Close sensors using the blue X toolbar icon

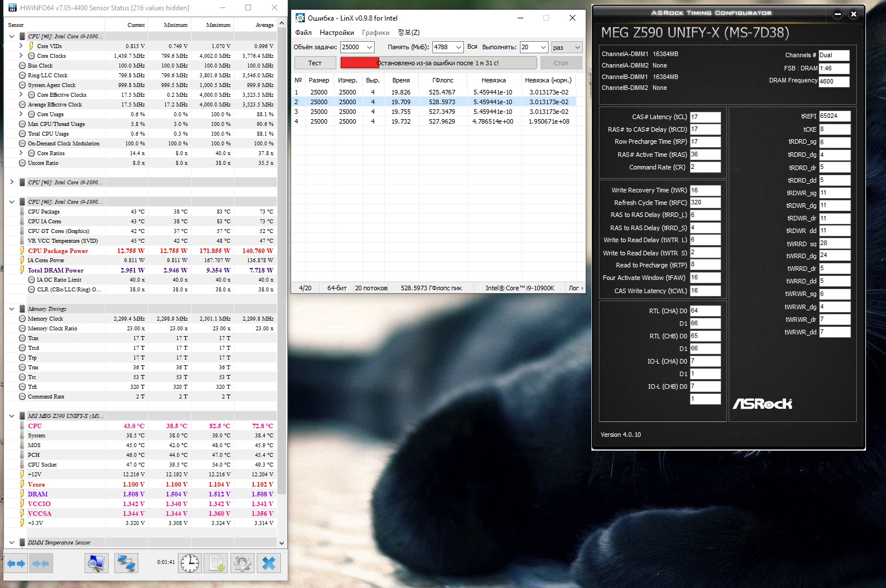[x=269, y=563]
